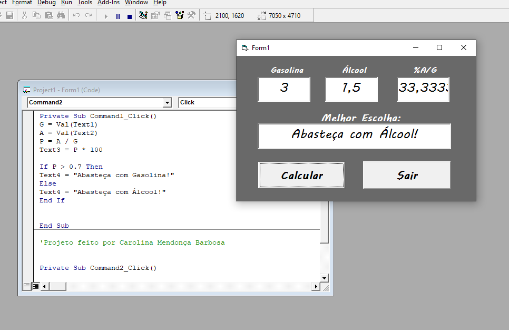Enable Full Module View in the code window
509x330 pixels.
point(35,286)
